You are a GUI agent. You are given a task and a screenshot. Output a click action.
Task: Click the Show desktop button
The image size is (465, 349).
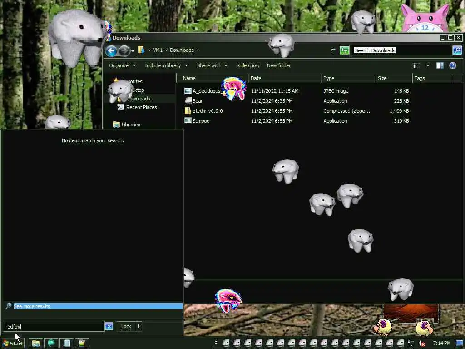point(460,344)
